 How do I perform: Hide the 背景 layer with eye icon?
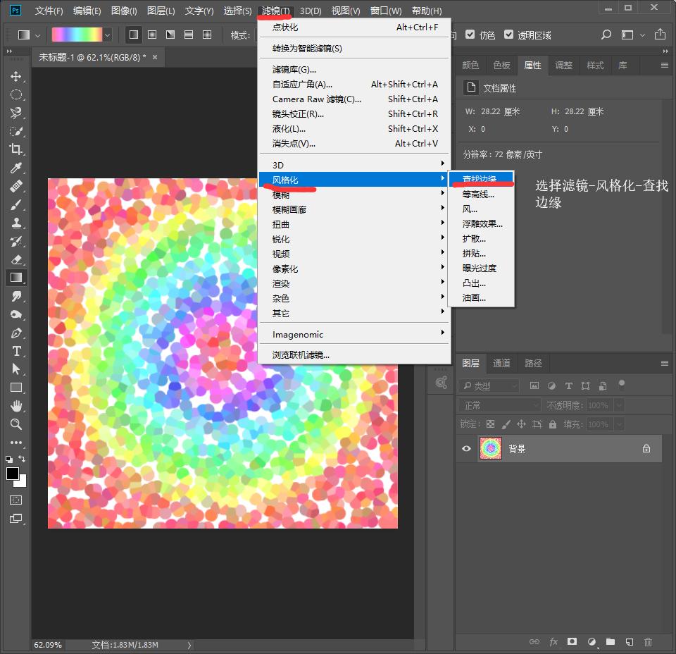(466, 449)
